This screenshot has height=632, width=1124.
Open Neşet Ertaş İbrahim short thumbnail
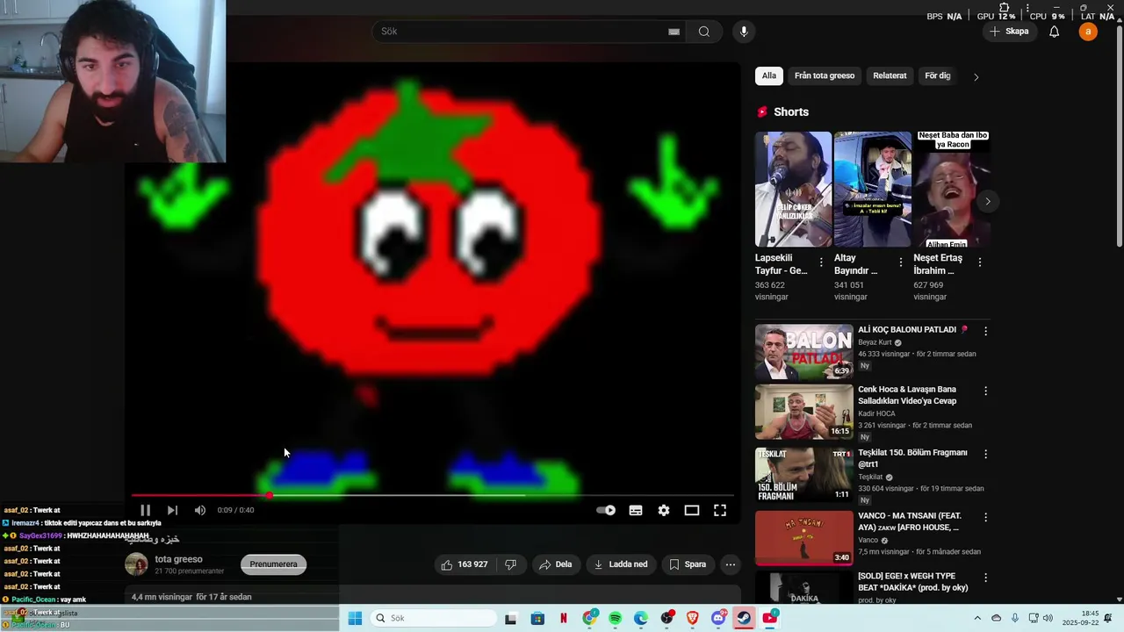[953, 189]
